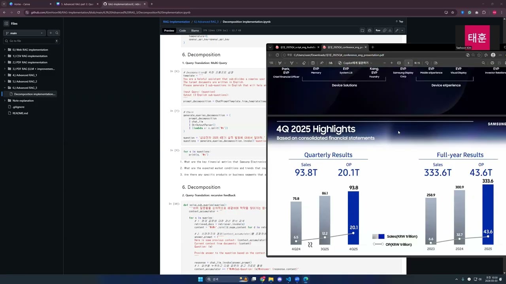The image size is (506, 284).
Task: Open the repository file search icon
Action: coord(57,33)
